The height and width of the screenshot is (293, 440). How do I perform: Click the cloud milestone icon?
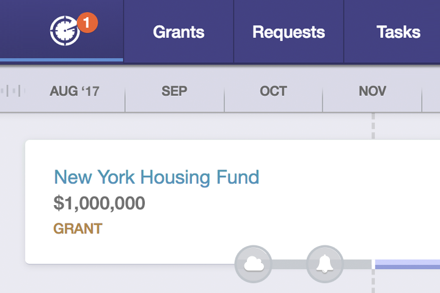(253, 264)
